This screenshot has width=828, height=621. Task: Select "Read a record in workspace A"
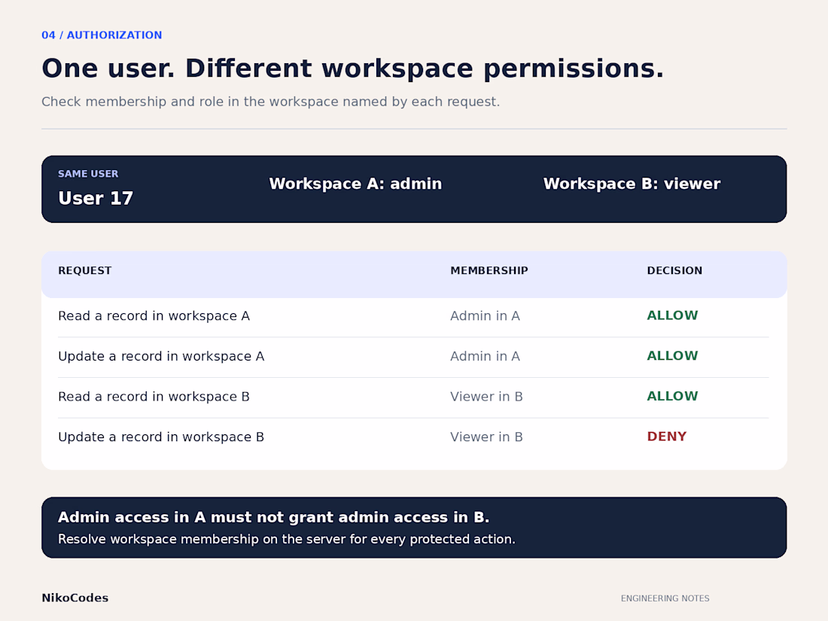pos(154,316)
